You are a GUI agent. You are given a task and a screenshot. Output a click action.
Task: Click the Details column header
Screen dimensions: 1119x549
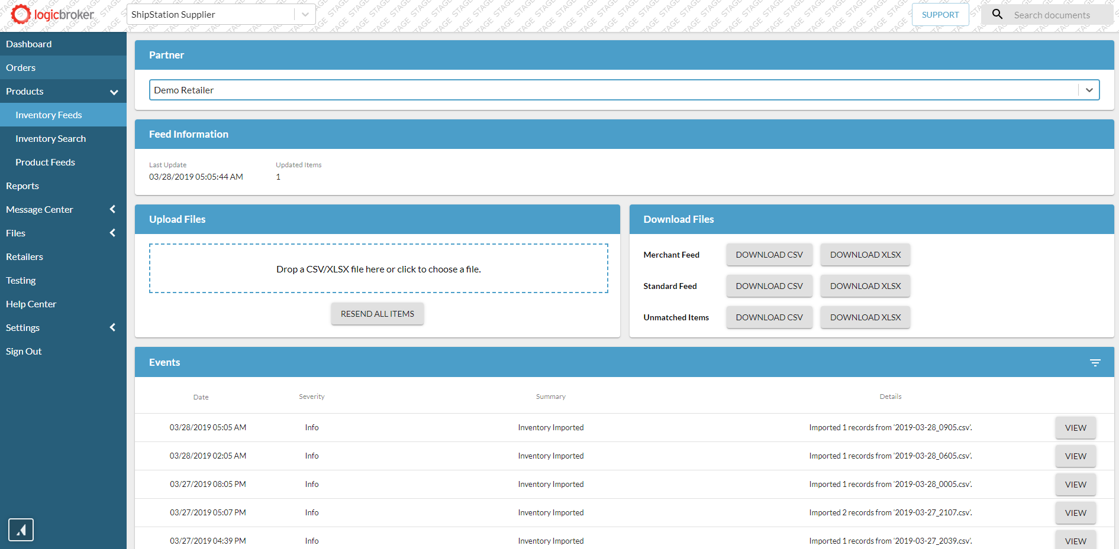[891, 397]
